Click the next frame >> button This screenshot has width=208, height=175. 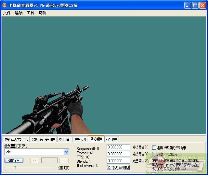click(x=64, y=160)
